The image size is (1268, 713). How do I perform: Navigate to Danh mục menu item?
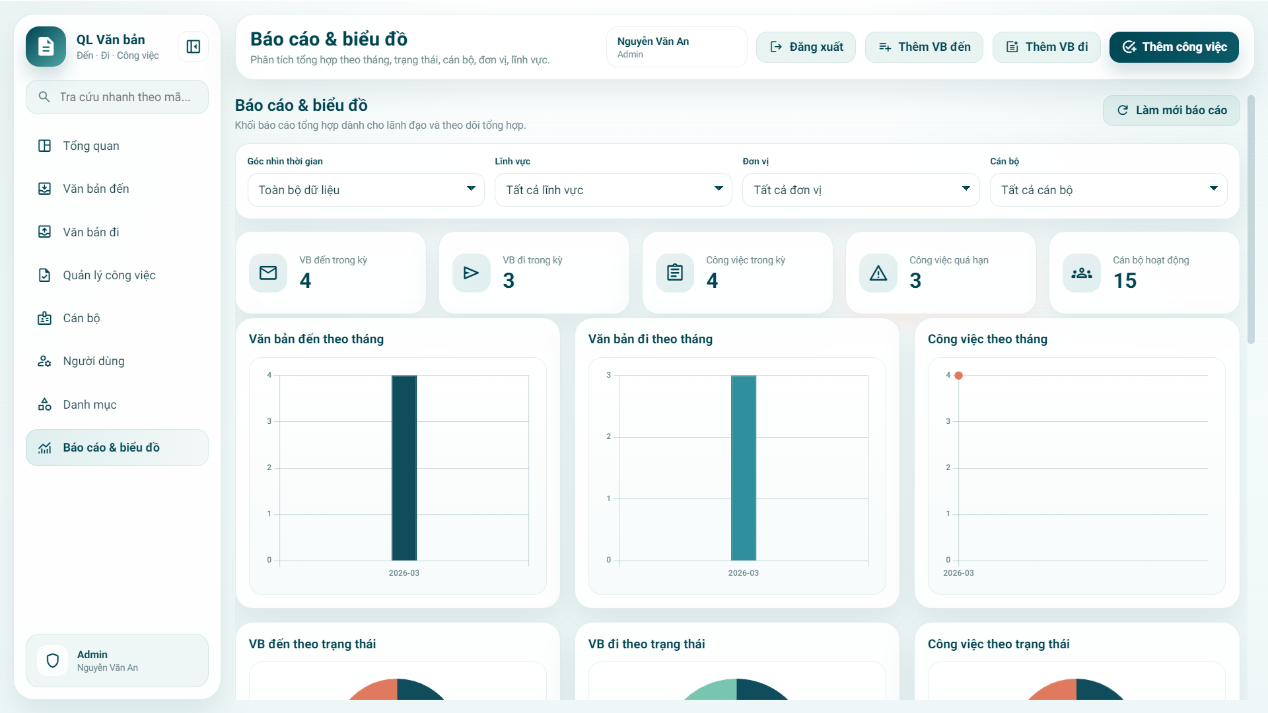click(x=89, y=405)
